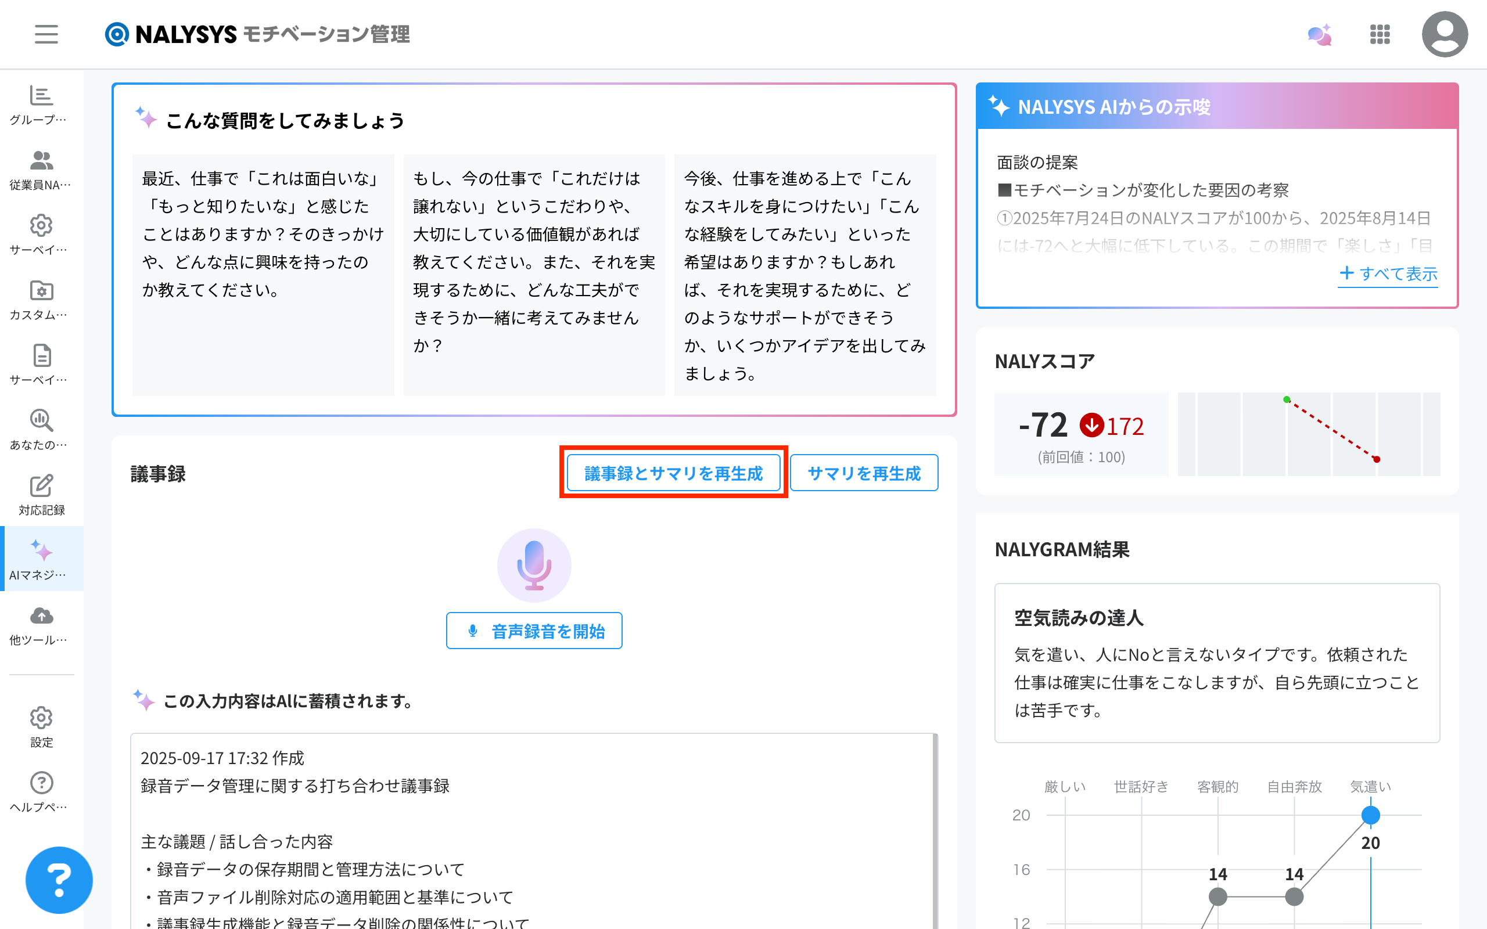This screenshot has width=1487, height=929.
Task: Open the 設定 settings menu item
Action: point(41,727)
